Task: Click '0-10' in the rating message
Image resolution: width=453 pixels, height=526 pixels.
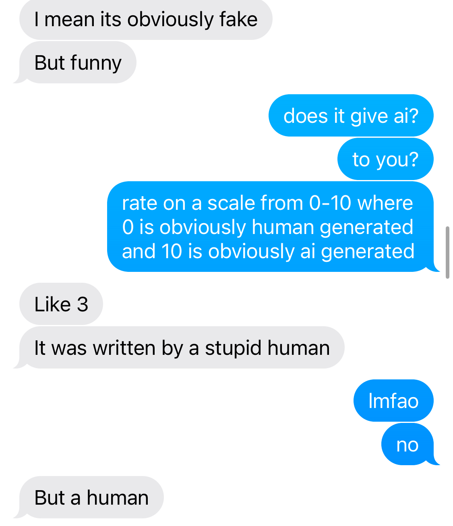Action: 330,203
